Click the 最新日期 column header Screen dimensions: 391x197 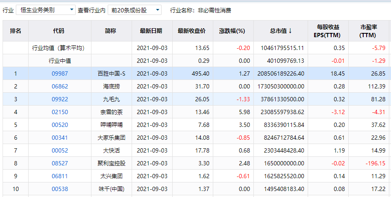pyautogui.click(x=151, y=31)
